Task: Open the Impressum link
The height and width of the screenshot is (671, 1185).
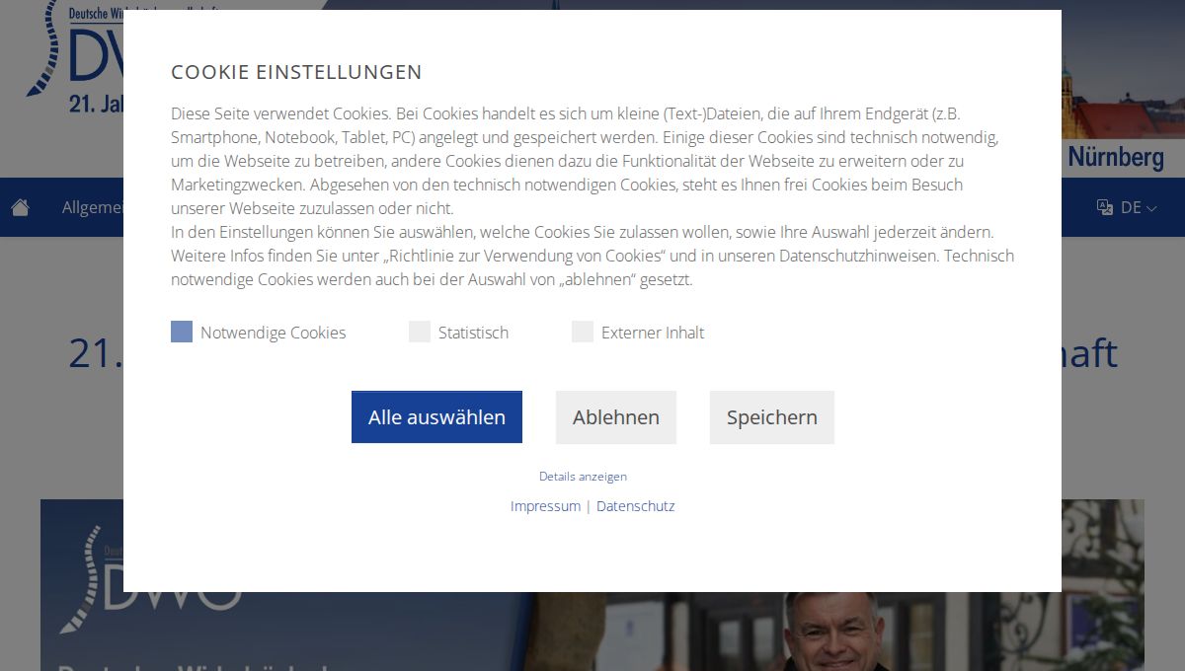Action: (545, 505)
